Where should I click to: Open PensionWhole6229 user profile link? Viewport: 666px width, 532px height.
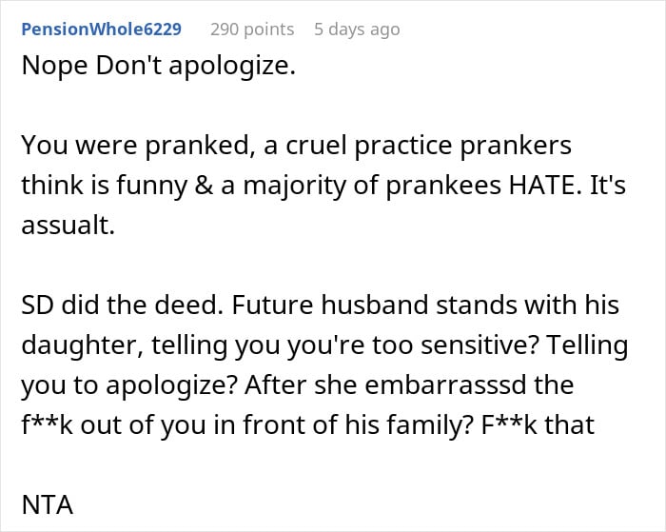102,30
